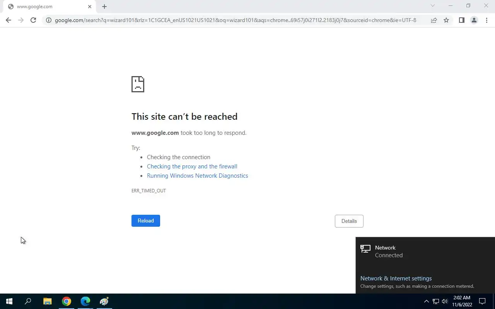Open a new tab with the plus button

(x=104, y=7)
